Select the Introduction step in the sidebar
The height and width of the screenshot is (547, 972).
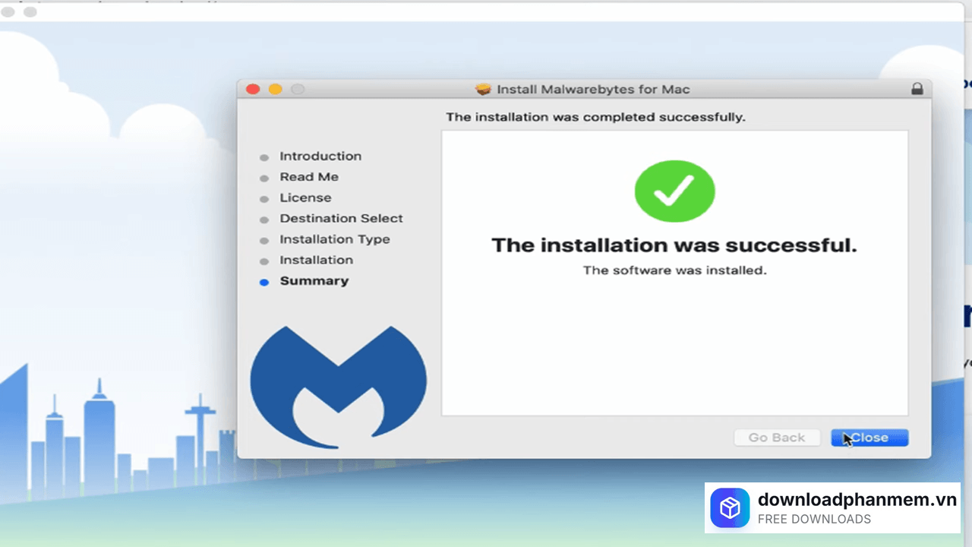(x=320, y=157)
